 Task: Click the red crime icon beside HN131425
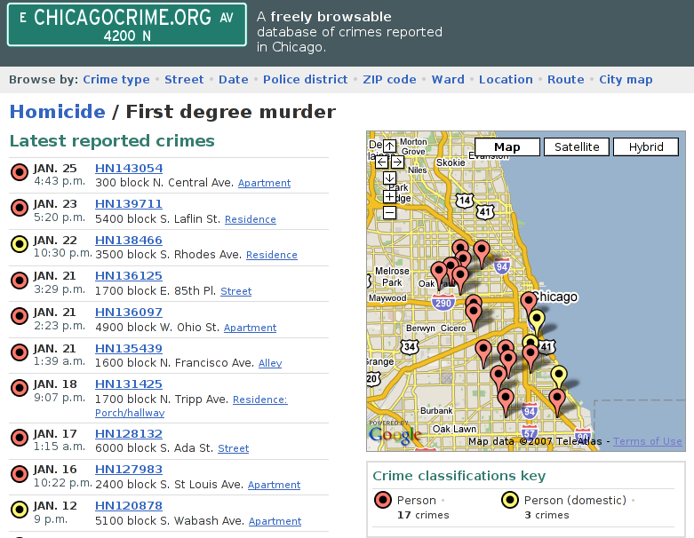20,388
